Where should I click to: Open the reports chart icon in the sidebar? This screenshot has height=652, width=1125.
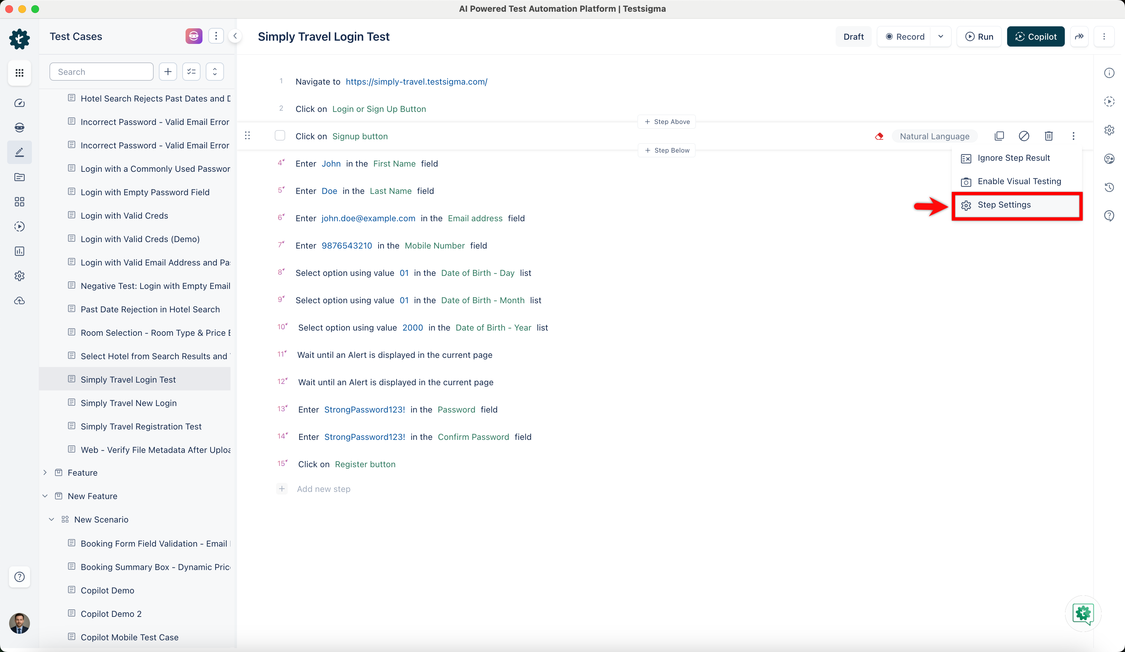(x=19, y=251)
